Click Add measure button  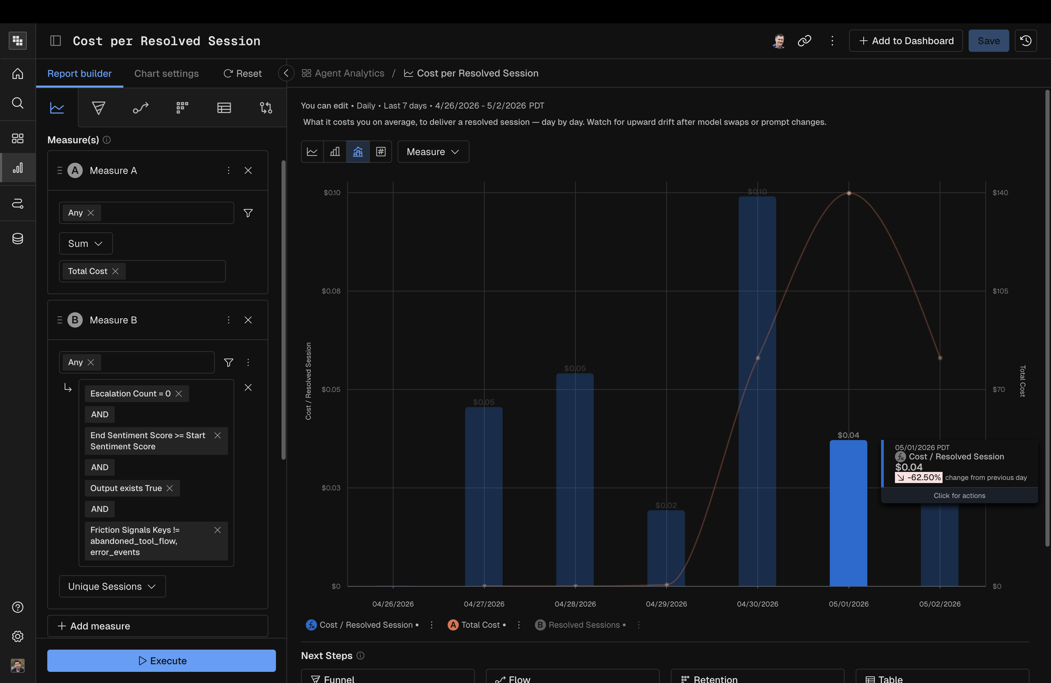point(158,626)
